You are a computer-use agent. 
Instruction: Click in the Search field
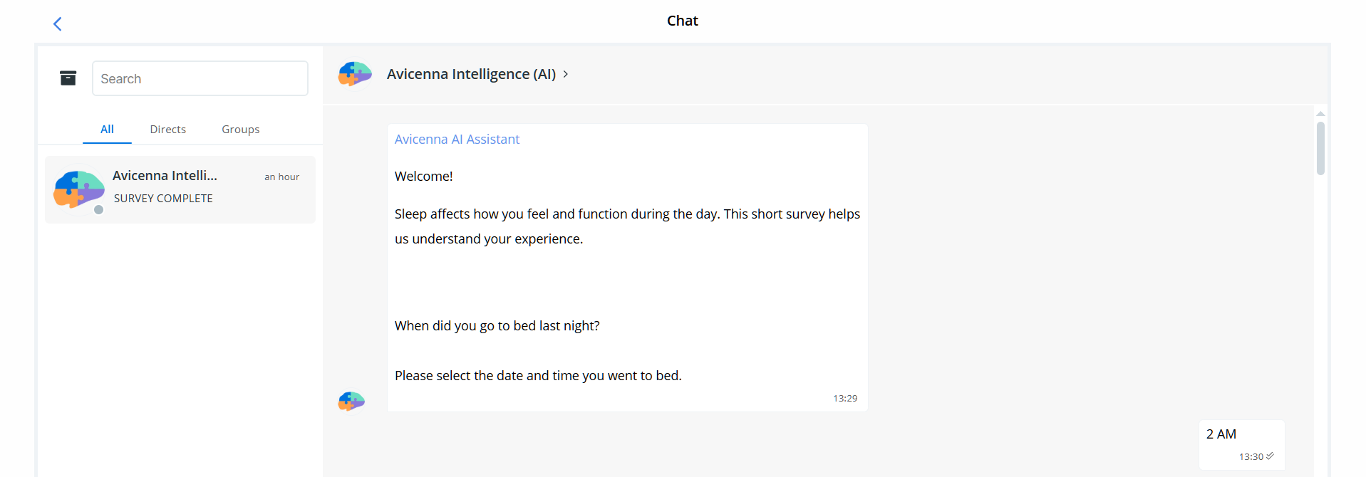200,78
